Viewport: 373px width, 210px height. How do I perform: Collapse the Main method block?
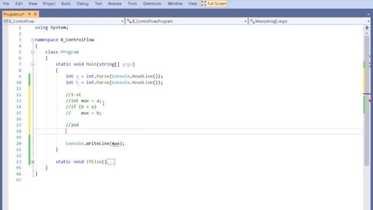point(33,64)
